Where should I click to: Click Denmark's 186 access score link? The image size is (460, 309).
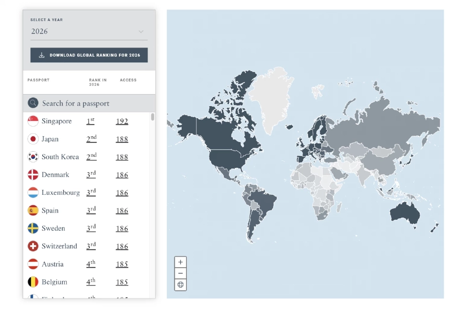(x=122, y=175)
